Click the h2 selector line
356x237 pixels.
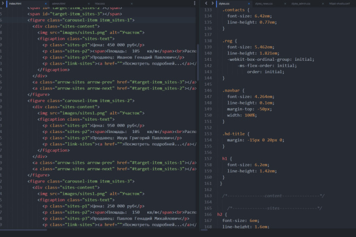click(222, 214)
